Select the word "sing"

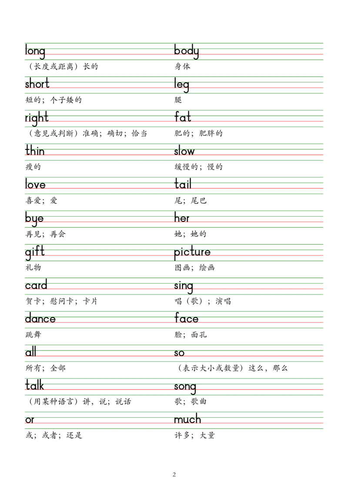tap(184, 287)
